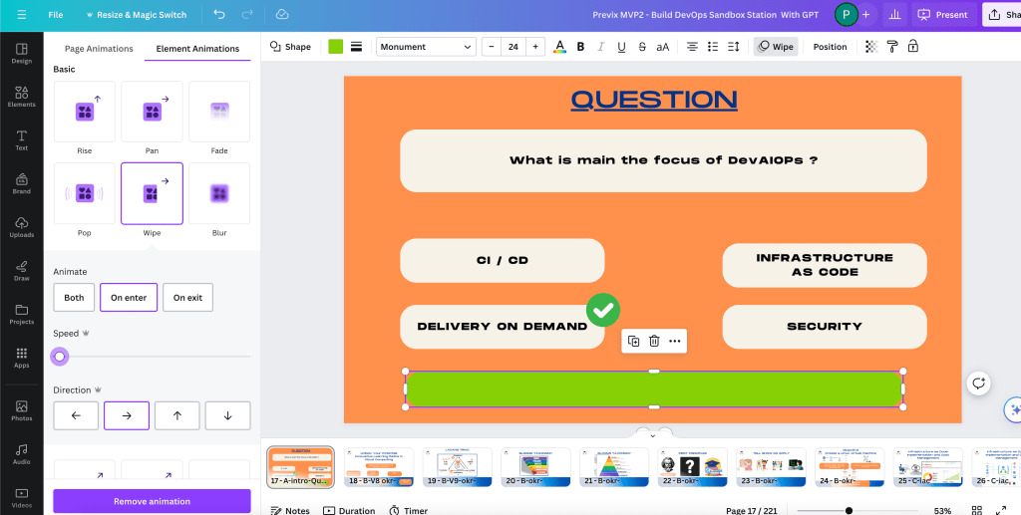
Task: Open the Videos sidebar panel
Action: pyautogui.click(x=22, y=498)
